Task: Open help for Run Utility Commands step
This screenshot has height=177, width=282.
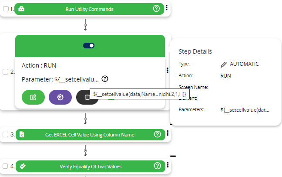Action: coord(157,9)
